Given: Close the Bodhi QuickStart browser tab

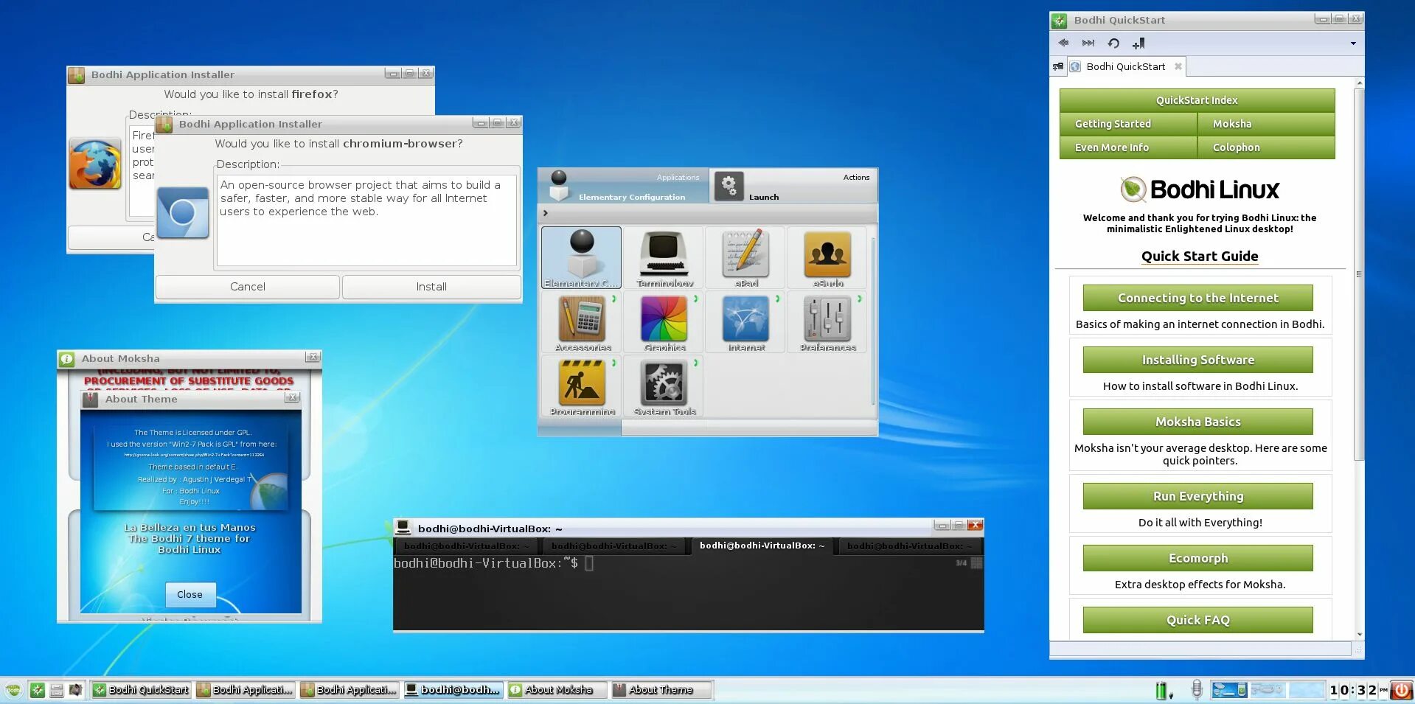Looking at the screenshot, I should click(x=1178, y=66).
